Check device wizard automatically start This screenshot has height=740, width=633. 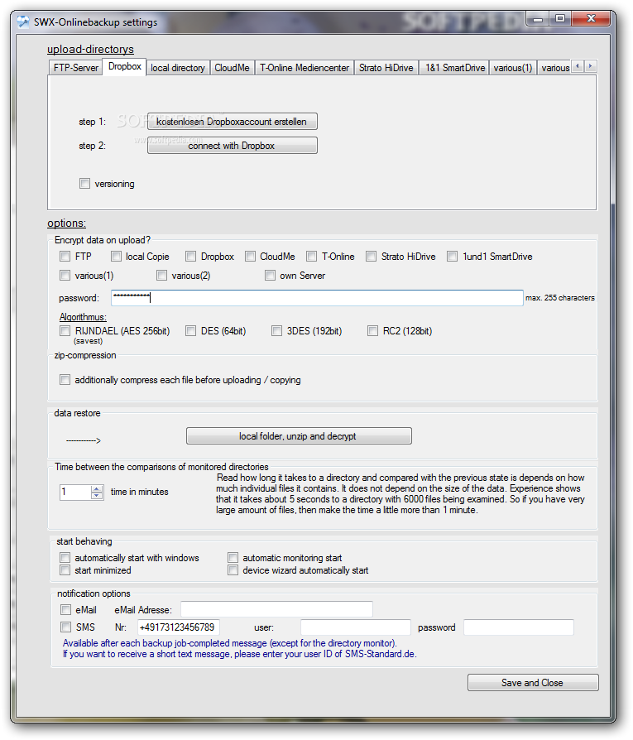pos(233,570)
